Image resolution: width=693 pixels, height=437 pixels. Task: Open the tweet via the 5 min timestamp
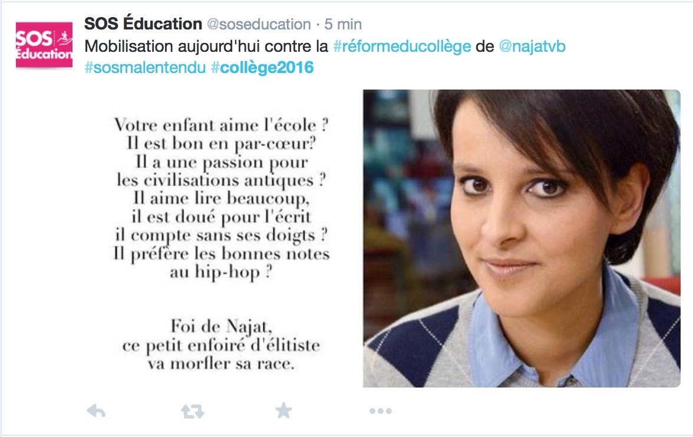343,24
